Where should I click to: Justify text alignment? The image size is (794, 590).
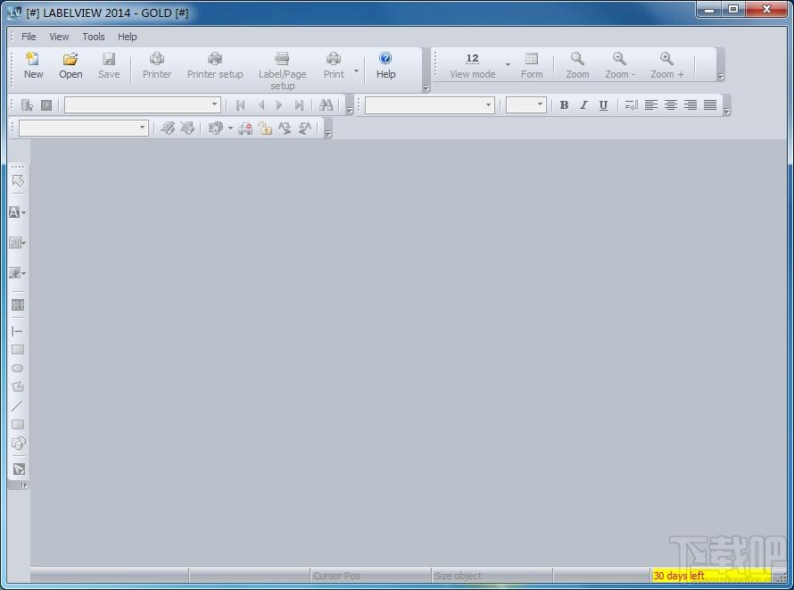click(710, 105)
